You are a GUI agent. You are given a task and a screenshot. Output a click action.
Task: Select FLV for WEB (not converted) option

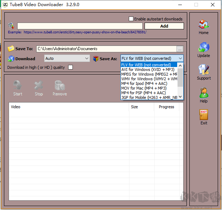click(x=149, y=65)
